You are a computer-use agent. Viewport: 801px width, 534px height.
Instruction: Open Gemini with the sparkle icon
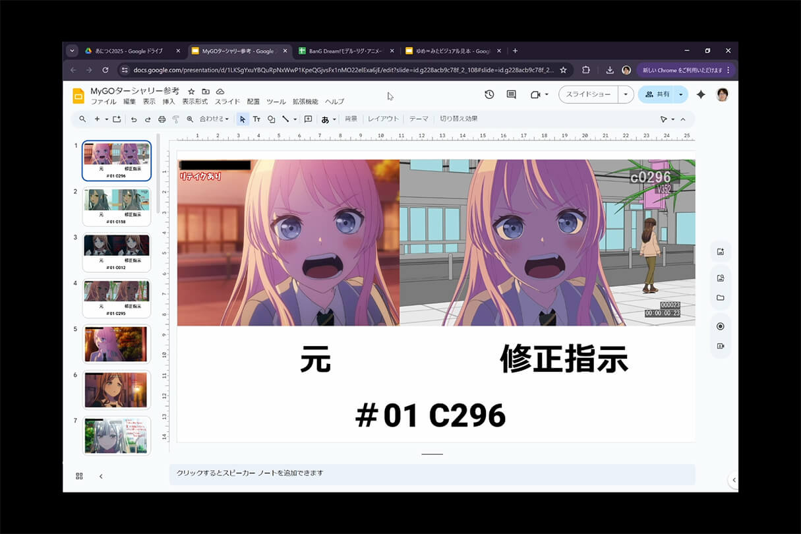point(701,94)
